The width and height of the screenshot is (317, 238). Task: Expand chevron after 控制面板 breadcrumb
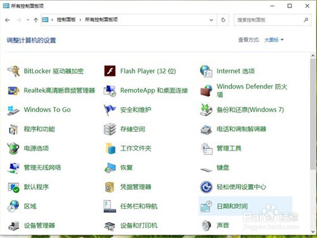click(81, 20)
